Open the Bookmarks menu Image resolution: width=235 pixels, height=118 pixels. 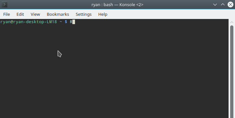(58, 14)
